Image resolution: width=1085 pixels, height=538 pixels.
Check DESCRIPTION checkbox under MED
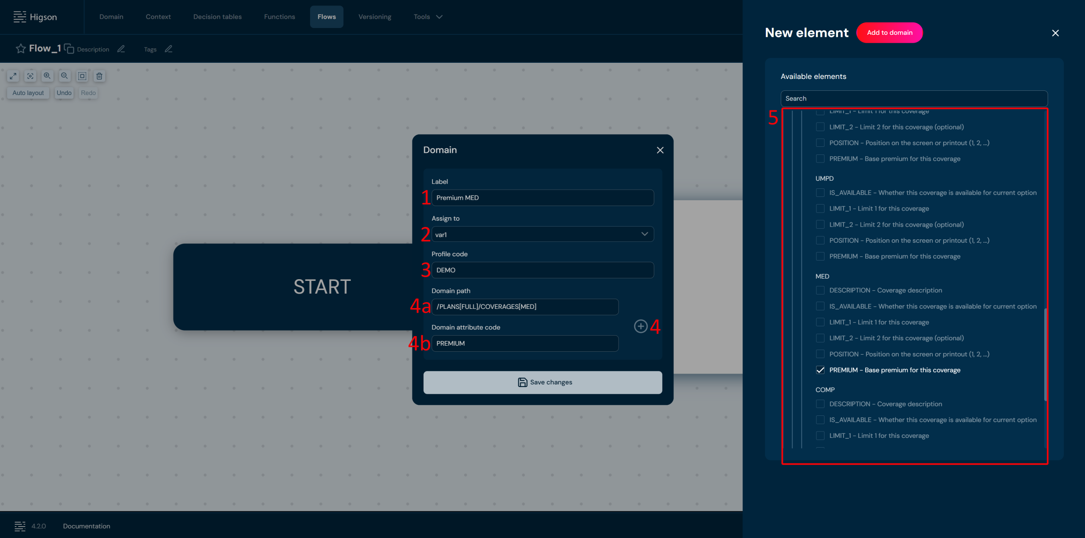click(820, 290)
